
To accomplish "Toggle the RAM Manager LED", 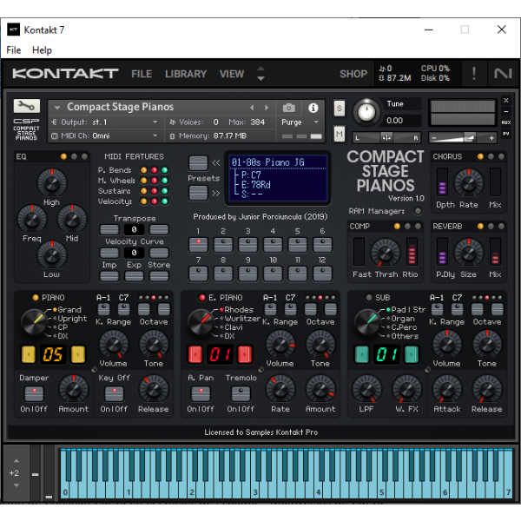I will point(418,211).
